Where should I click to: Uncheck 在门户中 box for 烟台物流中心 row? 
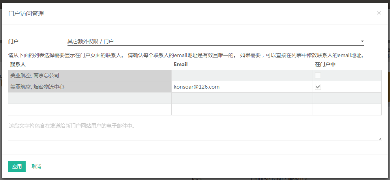(x=318, y=87)
